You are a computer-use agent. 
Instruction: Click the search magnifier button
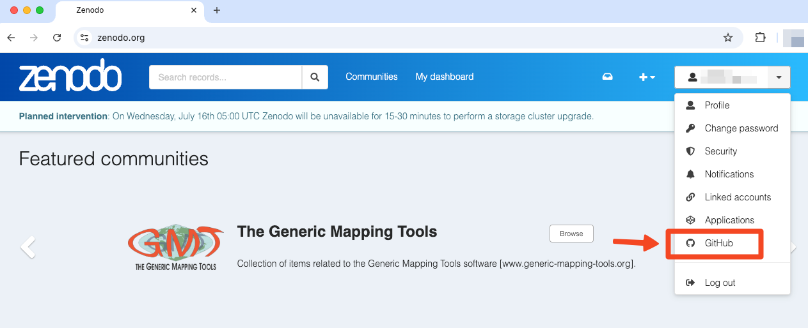click(315, 77)
